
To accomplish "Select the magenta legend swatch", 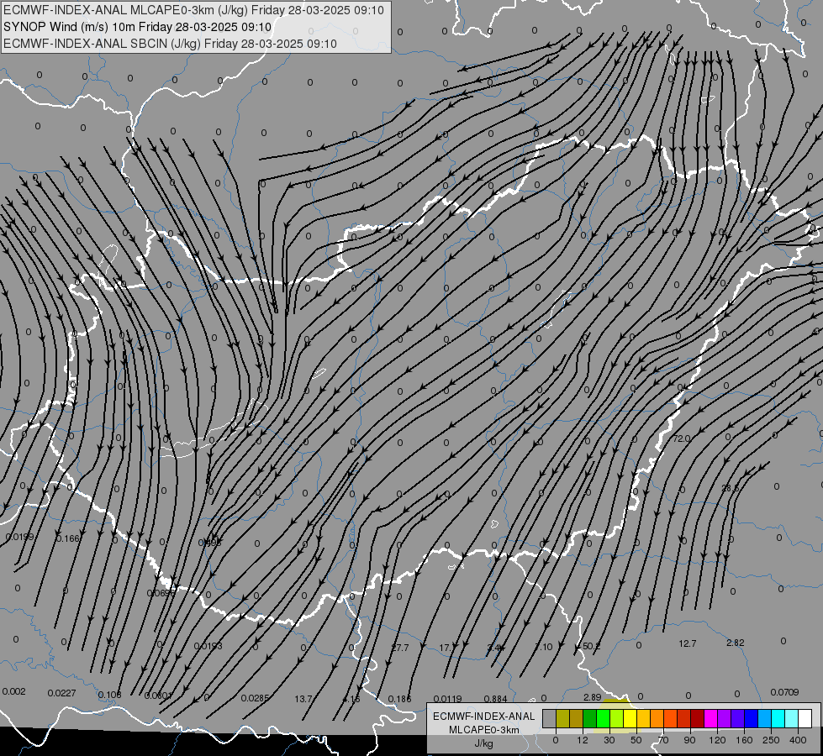I will click(710, 719).
